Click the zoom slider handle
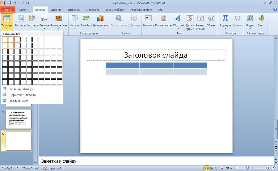 point(247,168)
